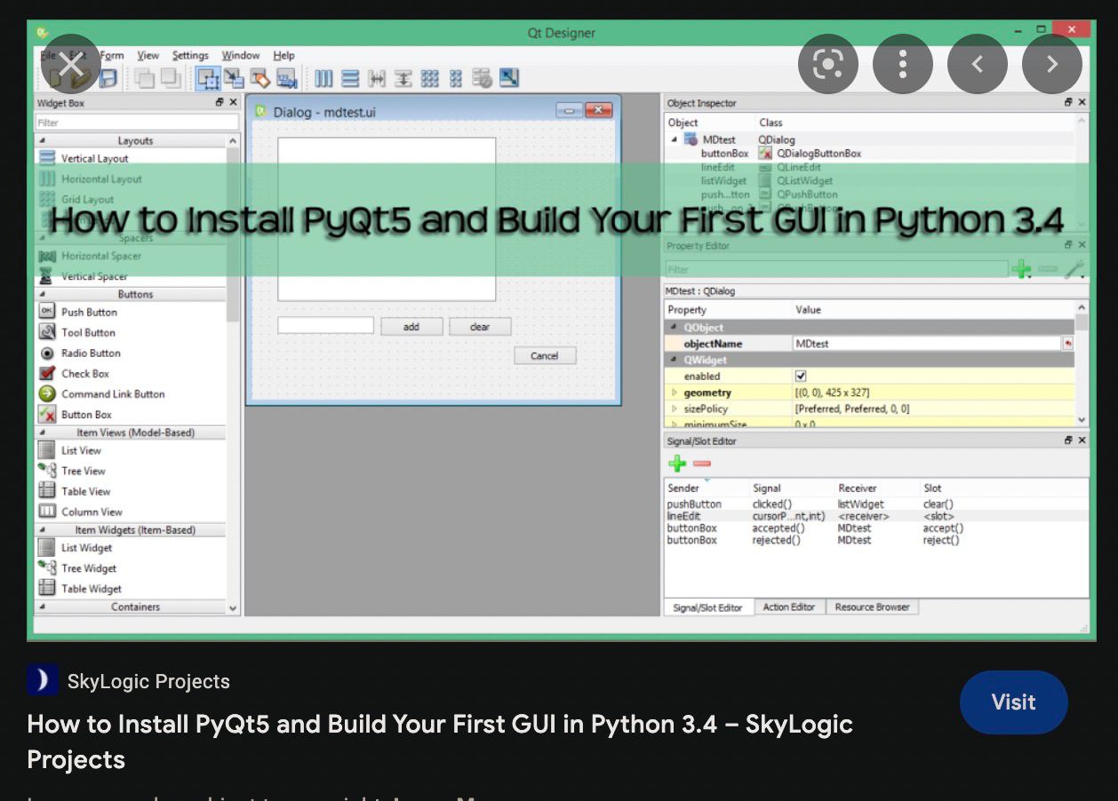Click the Cancel button in the dialog form
Screen dimensions: 1118x801
click(545, 355)
